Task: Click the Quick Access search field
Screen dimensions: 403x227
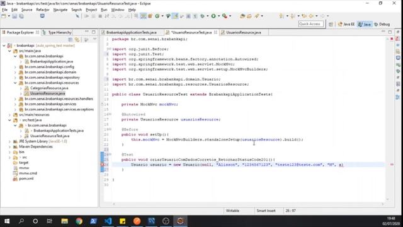Action: point(310,24)
